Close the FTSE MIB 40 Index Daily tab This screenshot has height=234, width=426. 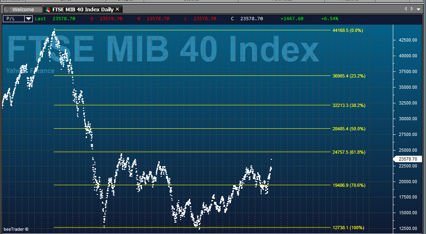[117, 9]
